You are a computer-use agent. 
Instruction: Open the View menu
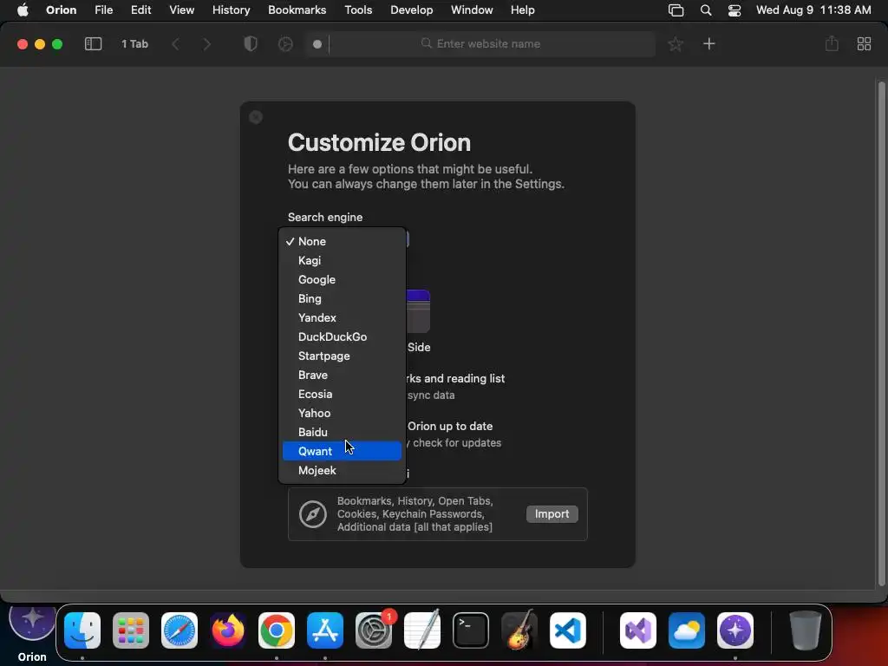182,10
